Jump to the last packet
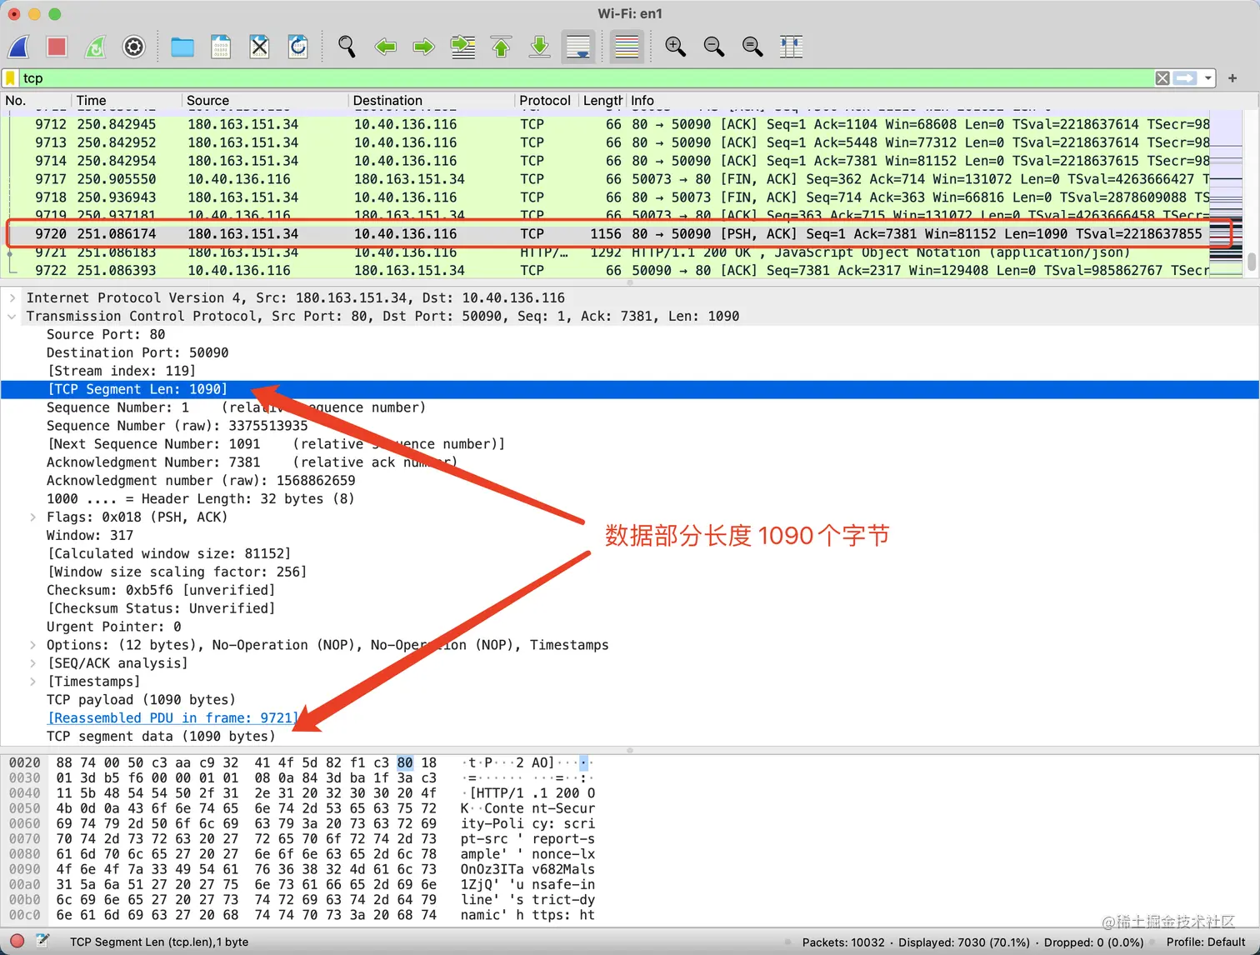 point(539,47)
